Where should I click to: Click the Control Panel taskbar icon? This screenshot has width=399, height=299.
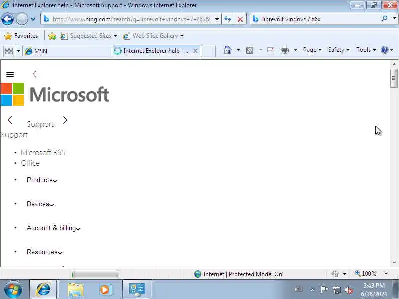point(137,290)
